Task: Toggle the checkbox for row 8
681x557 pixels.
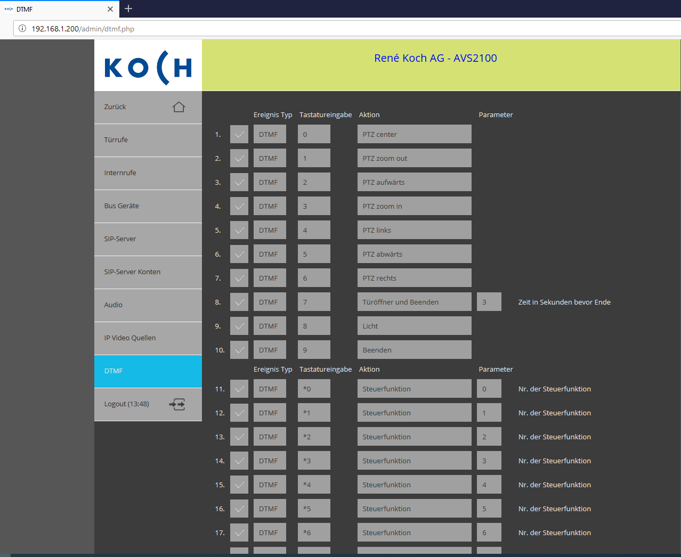Action: [239, 302]
